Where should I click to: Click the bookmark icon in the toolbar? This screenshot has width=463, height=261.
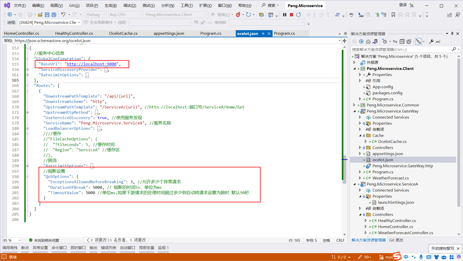tap(393, 15)
